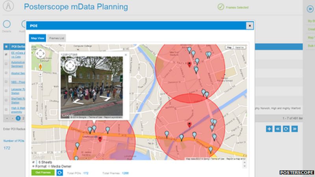315x177 pixels.
Task: Click the Number of POIs label
Action: [x=14, y=141]
